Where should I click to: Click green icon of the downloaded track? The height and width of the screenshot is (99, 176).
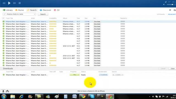(x=4, y=75)
